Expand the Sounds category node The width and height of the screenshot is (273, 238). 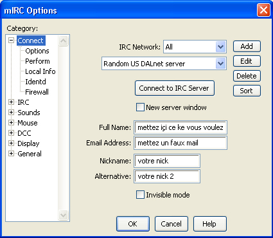coord(11,113)
